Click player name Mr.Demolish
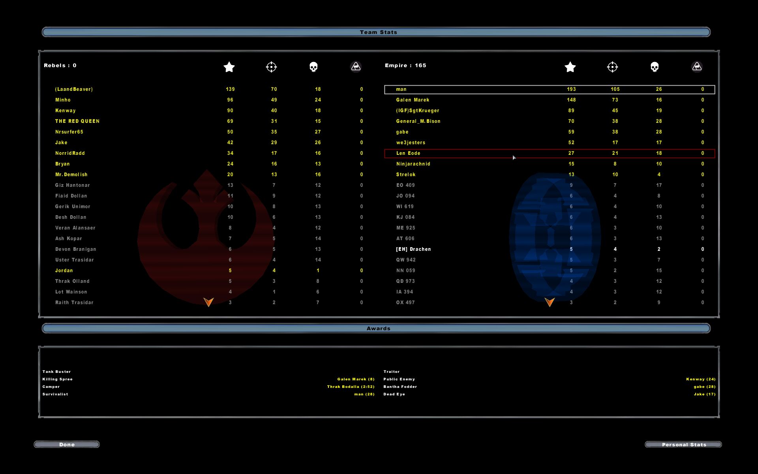The height and width of the screenshot is (474, 758). click(x=71, y=175)
